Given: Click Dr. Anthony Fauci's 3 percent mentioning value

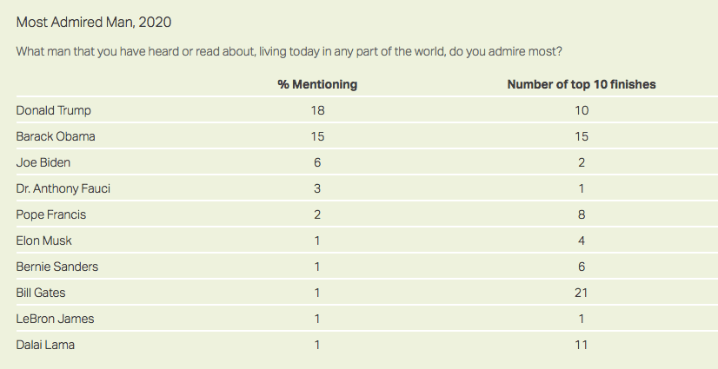Looking at the screenshot, I should [x=317, y=188].
